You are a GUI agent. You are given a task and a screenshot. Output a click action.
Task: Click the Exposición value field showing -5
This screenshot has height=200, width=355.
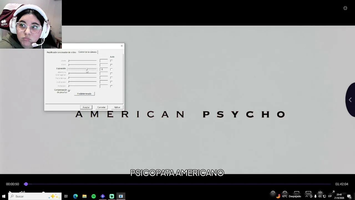click(x=104, y=69)
